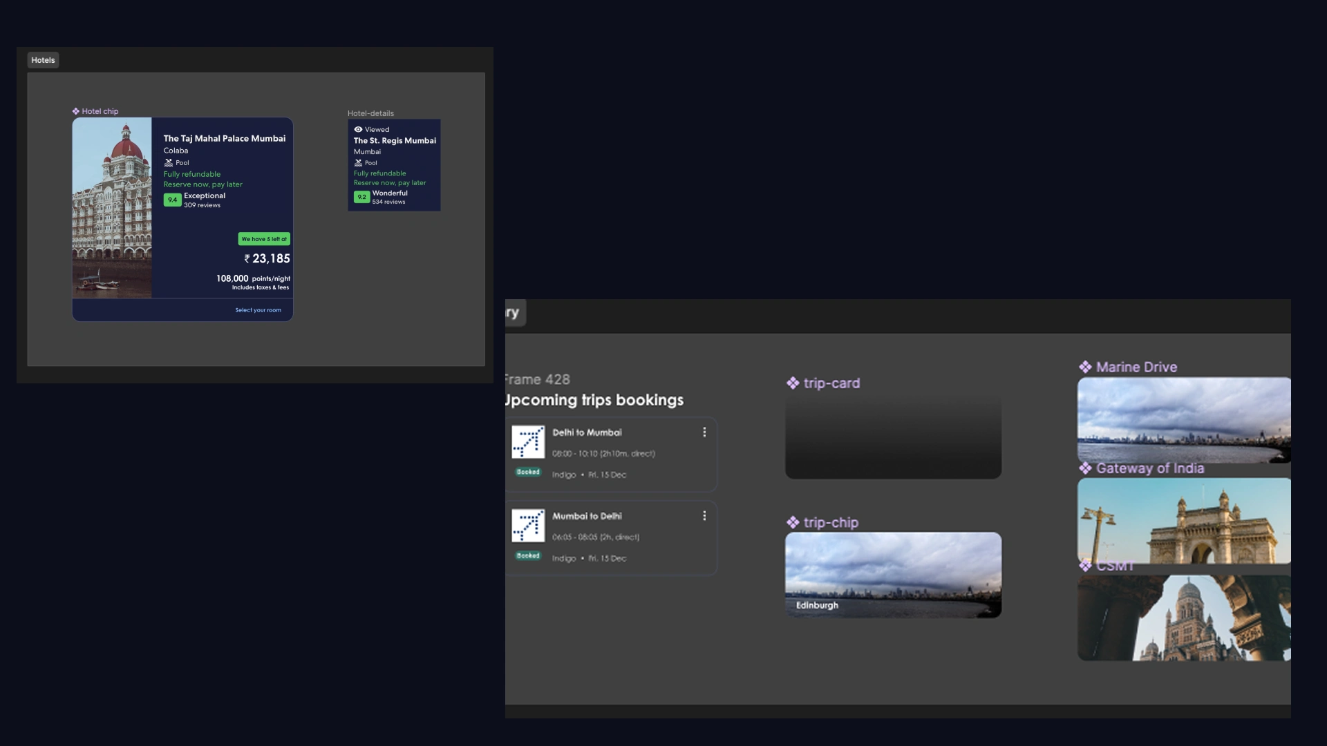1327x746 pixels.
Task: Click the trip-card component diamond icon
Action: (793, 383)
